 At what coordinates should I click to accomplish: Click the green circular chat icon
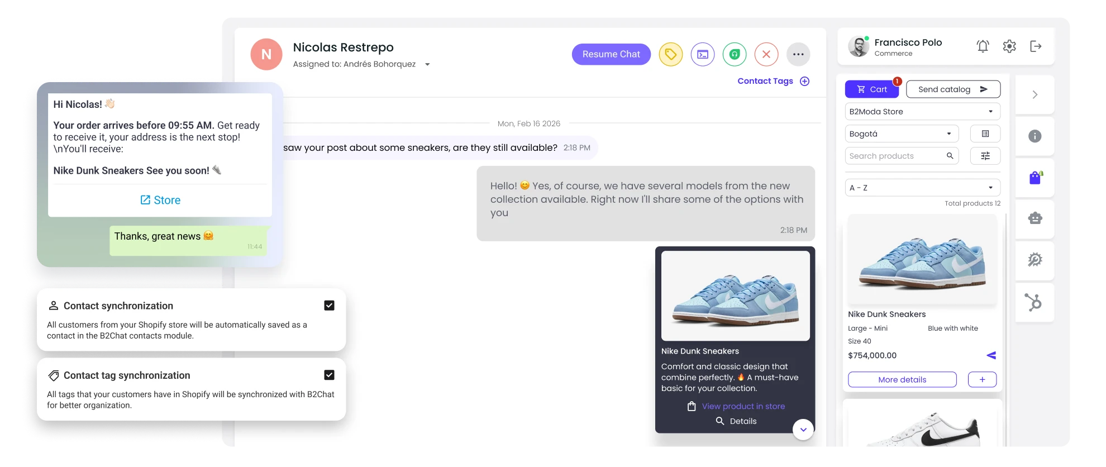735,54
